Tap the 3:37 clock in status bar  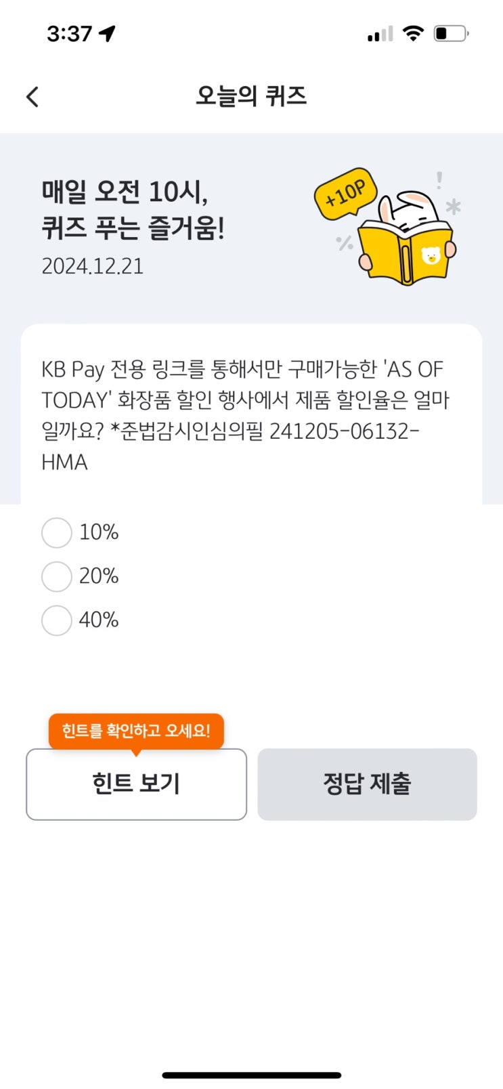[69, 33]
